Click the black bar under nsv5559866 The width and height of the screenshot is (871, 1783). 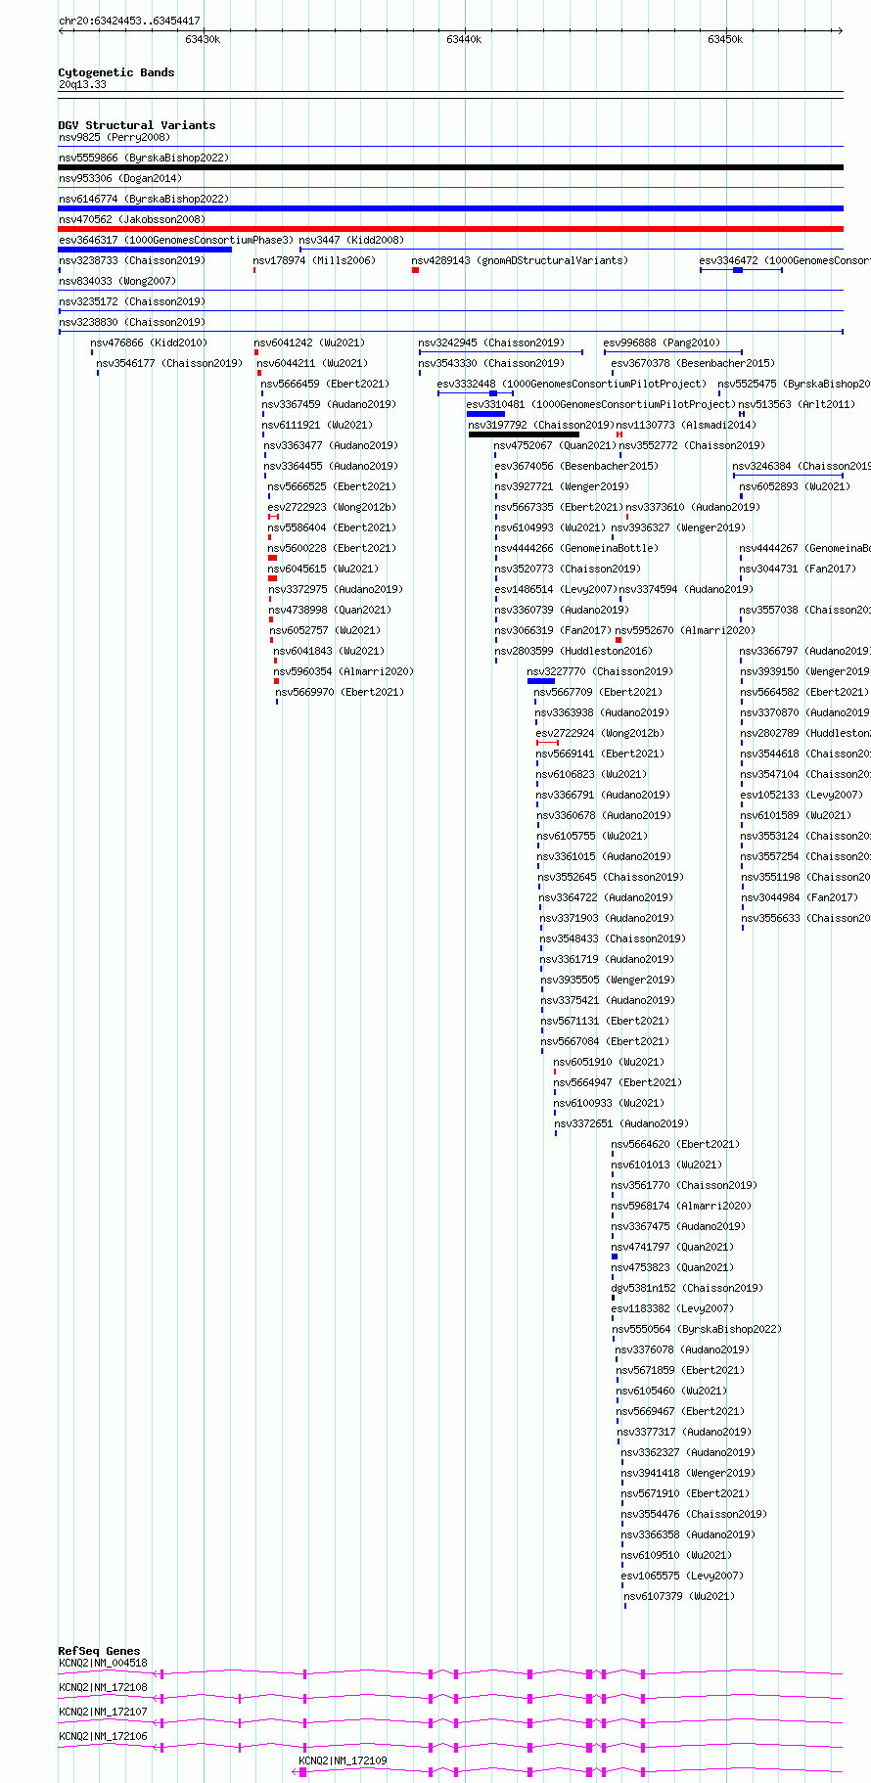(x=451, y=167)
